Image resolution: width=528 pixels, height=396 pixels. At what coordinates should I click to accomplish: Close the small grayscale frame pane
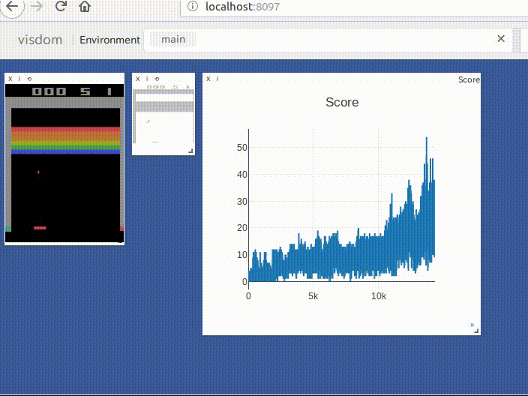(x=138, y=79)
